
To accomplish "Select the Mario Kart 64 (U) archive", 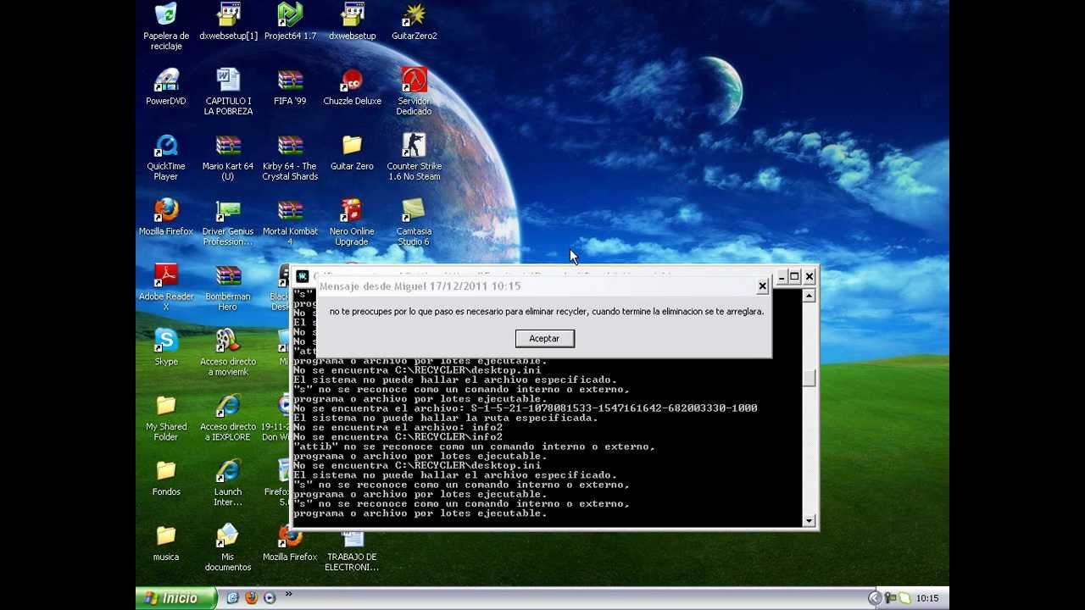I will 228,158.
